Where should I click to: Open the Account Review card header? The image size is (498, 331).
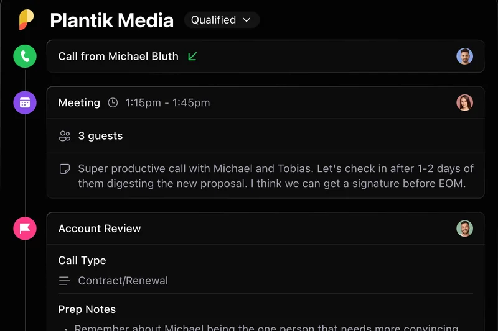click(x=100, y=229)
